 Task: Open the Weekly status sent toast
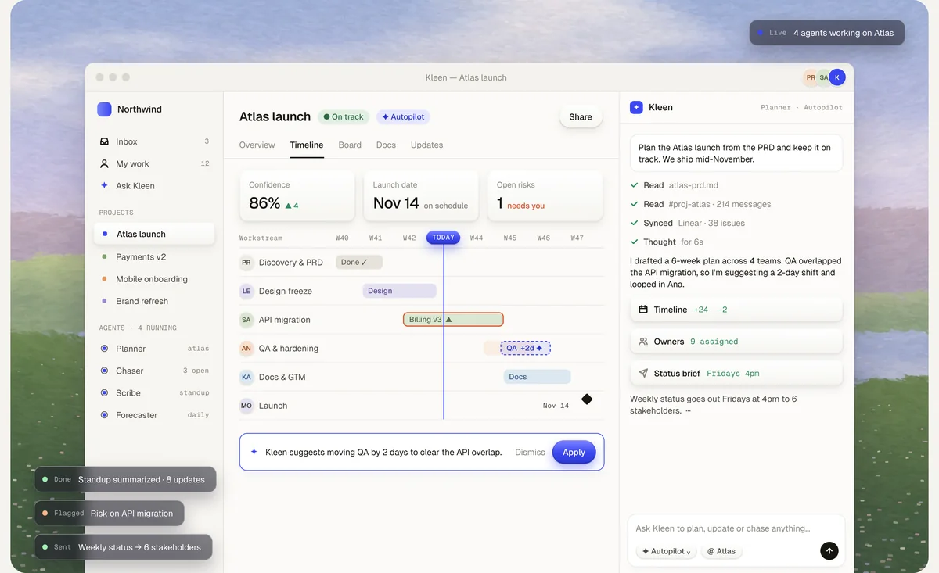[123, 547]
